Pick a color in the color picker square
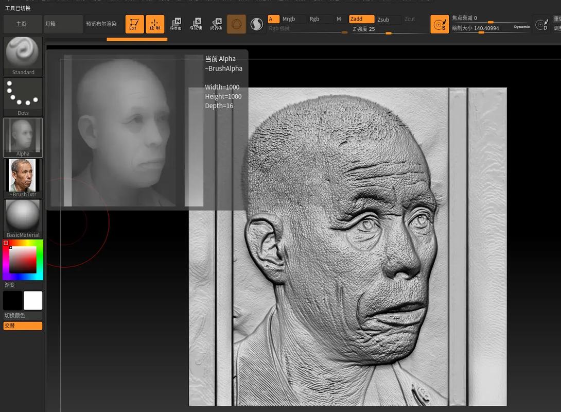Viewport: 561px width, 412px height. (x=23, y=260)
